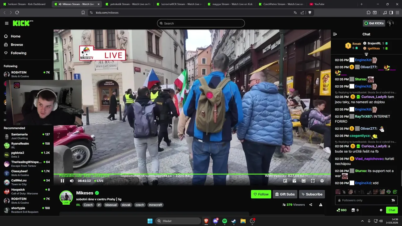
Task: Open shortypie recommended channel
Action: [27, 210]
